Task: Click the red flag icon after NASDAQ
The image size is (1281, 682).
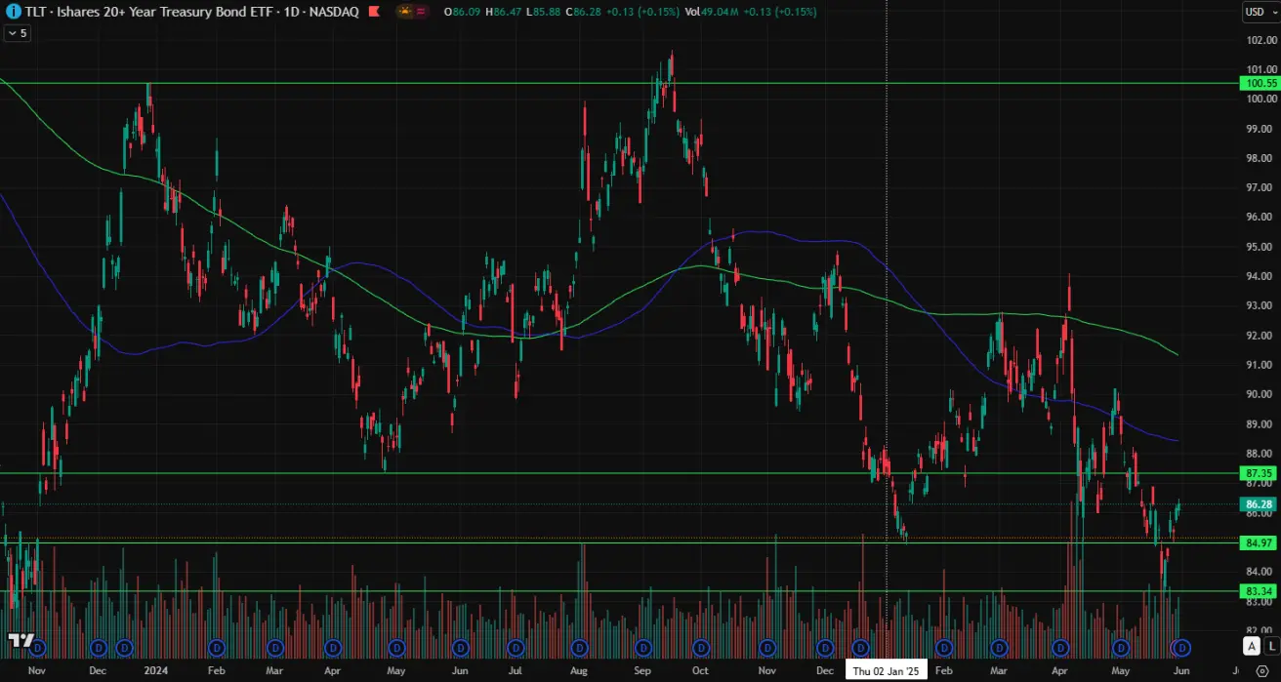Action: click(375, 12)
